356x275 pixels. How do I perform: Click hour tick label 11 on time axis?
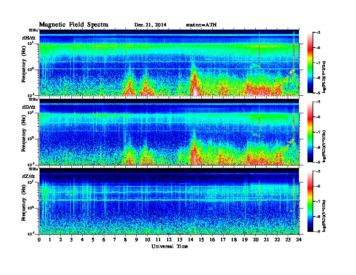coord(158,240)
